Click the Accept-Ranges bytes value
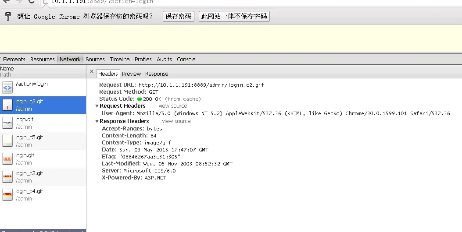The image size is (462, 232). [x=154, y=129]
